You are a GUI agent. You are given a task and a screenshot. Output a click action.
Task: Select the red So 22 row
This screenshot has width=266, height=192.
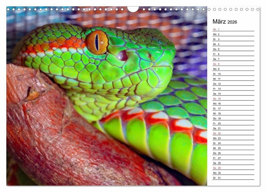pyautogui.click(x=233, y=133)
